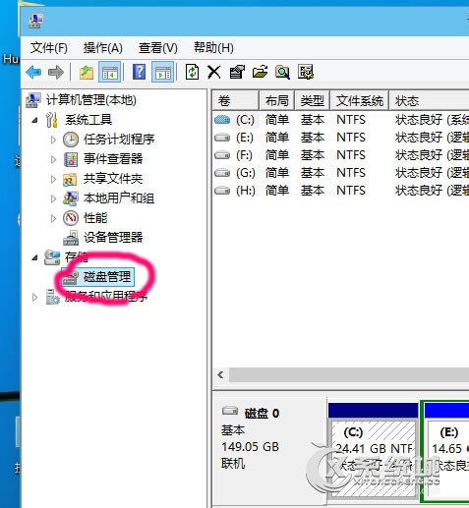This screenshot has width=469, height=508.
Task: Expand the 服务和应用程序 node
Action: (34, 297)
